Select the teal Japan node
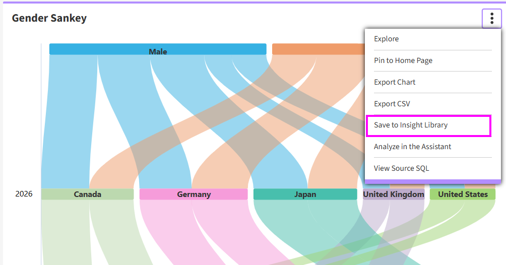Screen dimensions: 506x265 pos(305,194)
